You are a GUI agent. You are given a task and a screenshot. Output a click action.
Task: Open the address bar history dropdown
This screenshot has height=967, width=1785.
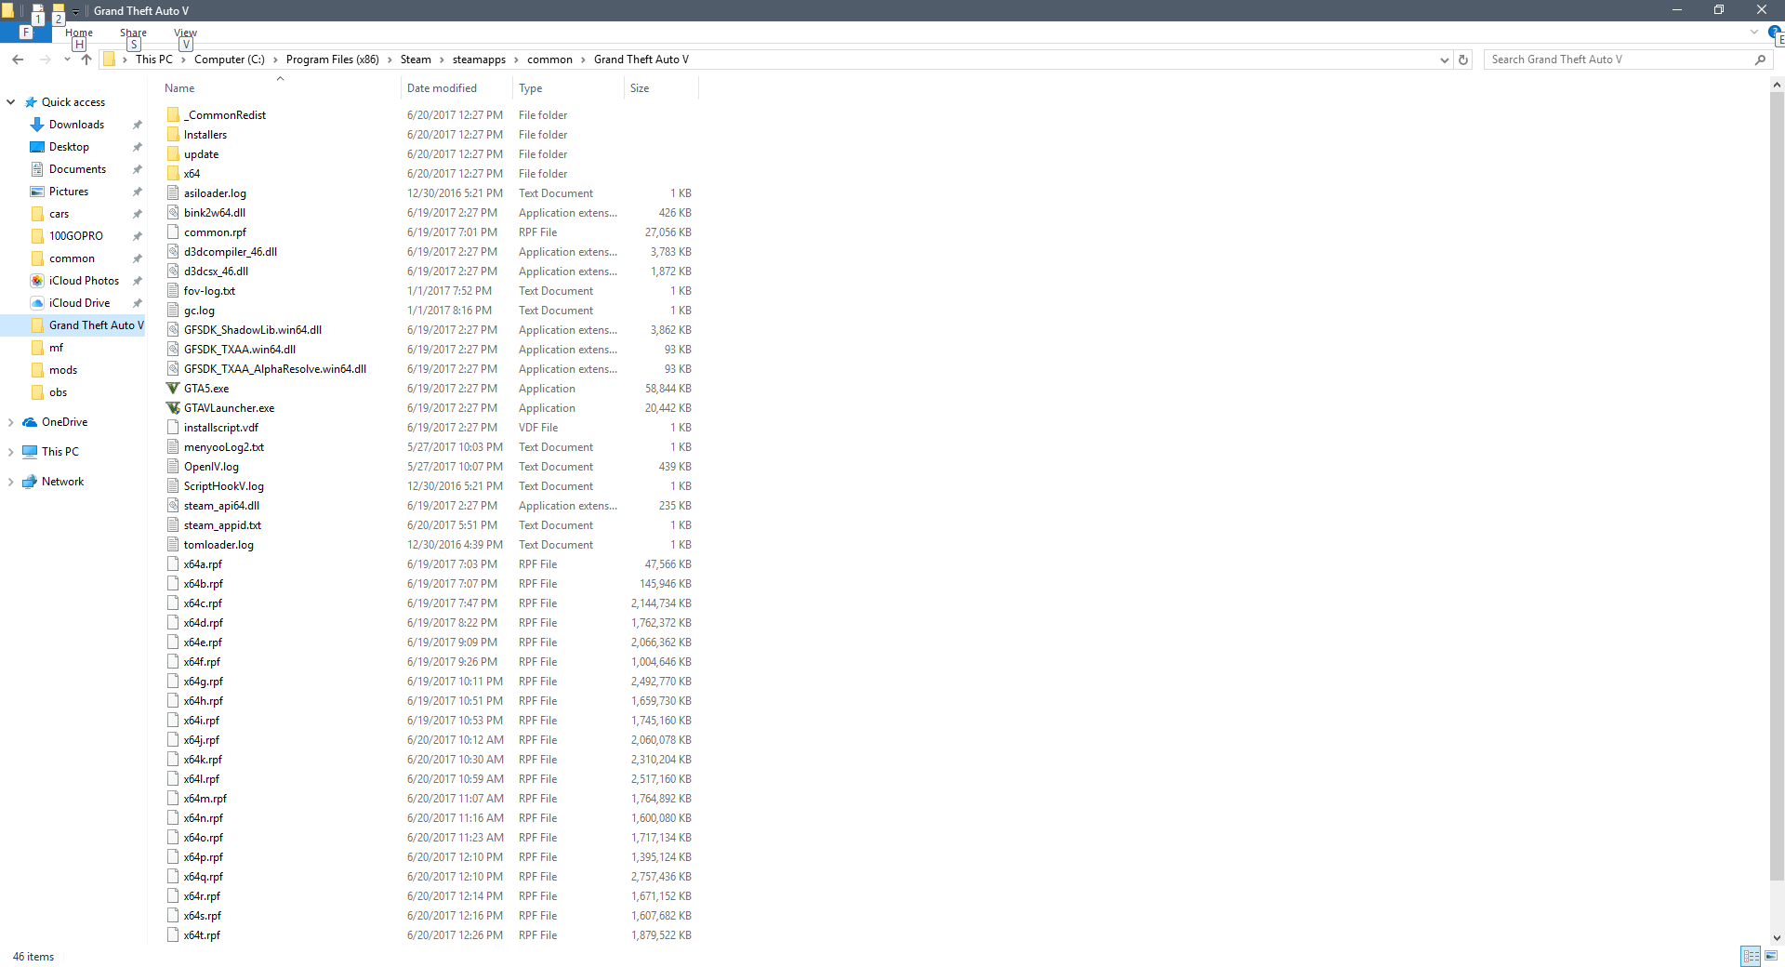pyautogui.click(x=1444, y=60)
